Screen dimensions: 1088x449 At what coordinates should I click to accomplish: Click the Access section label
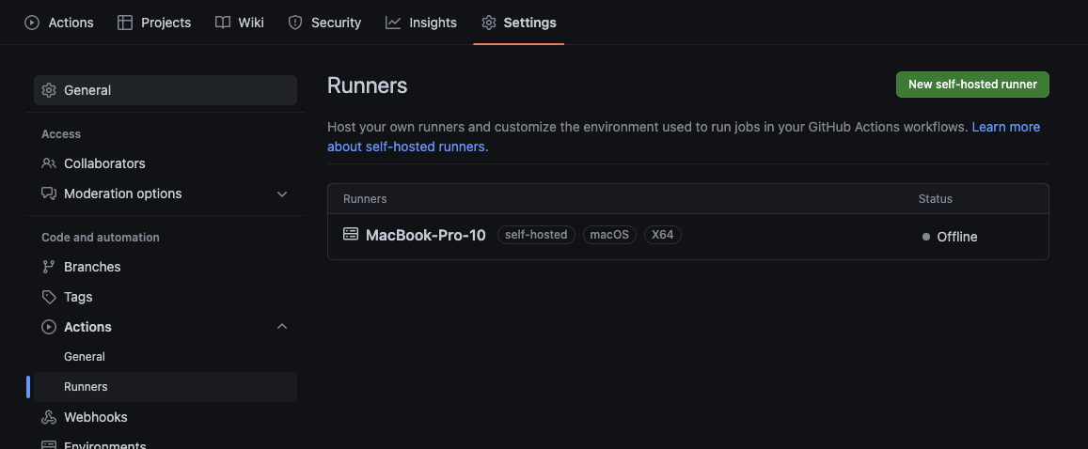tap(61, 133)
